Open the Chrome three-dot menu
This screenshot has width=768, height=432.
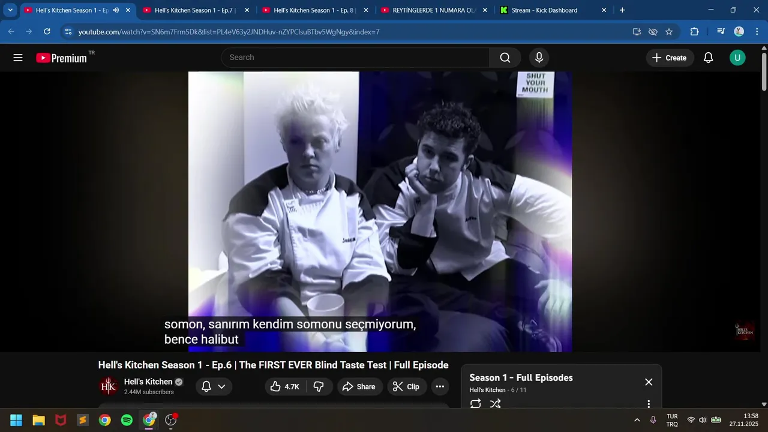tap(756, 32)
